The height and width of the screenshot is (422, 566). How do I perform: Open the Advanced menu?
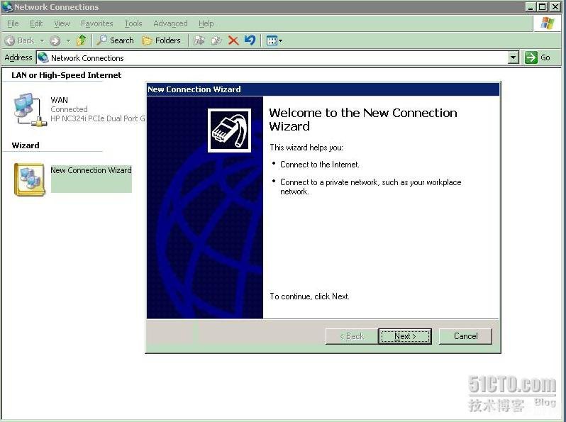[170, 23]
